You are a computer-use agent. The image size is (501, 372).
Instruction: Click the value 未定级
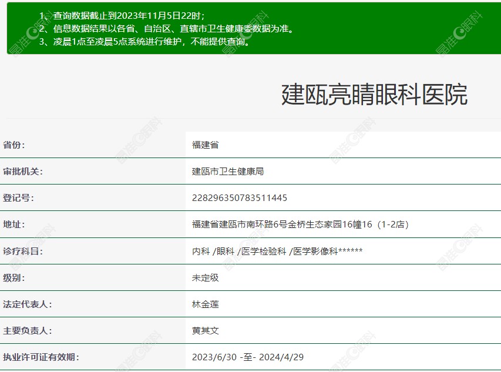click(x=206, y=278)
